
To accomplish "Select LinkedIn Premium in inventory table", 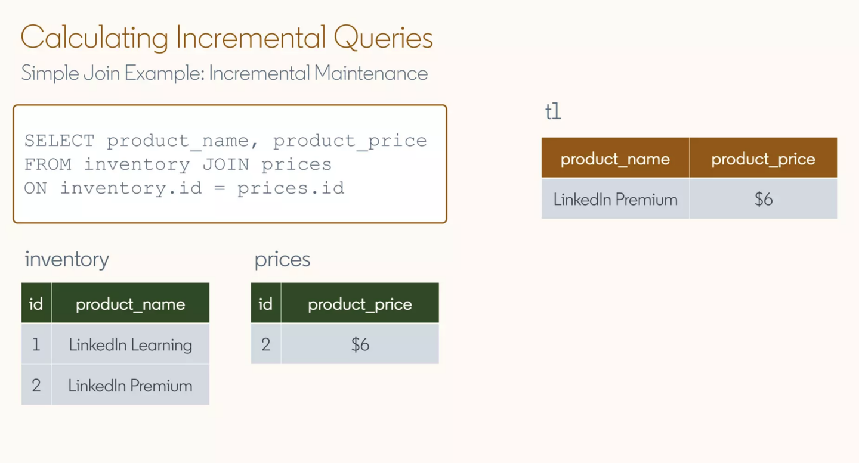I will click(x=131, y=385).
